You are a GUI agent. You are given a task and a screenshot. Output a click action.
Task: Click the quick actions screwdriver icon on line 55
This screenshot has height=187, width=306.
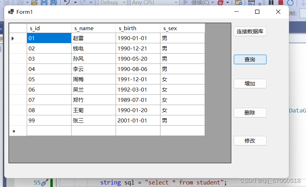(45, 182)
